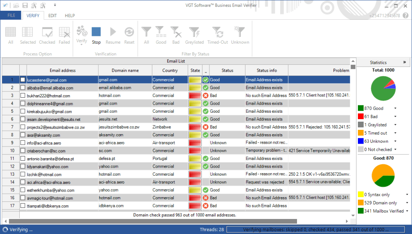Click the mailbox verification progress bar

pyautogui.click(x=315, y=230)
